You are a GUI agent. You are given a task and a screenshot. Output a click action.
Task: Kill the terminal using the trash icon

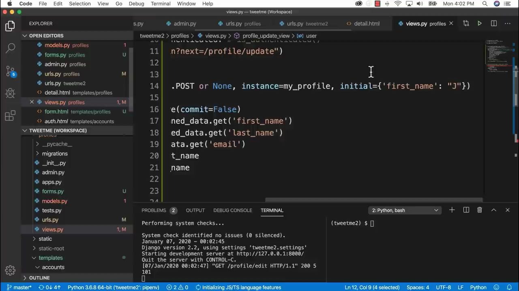click(x=480, y=210)
